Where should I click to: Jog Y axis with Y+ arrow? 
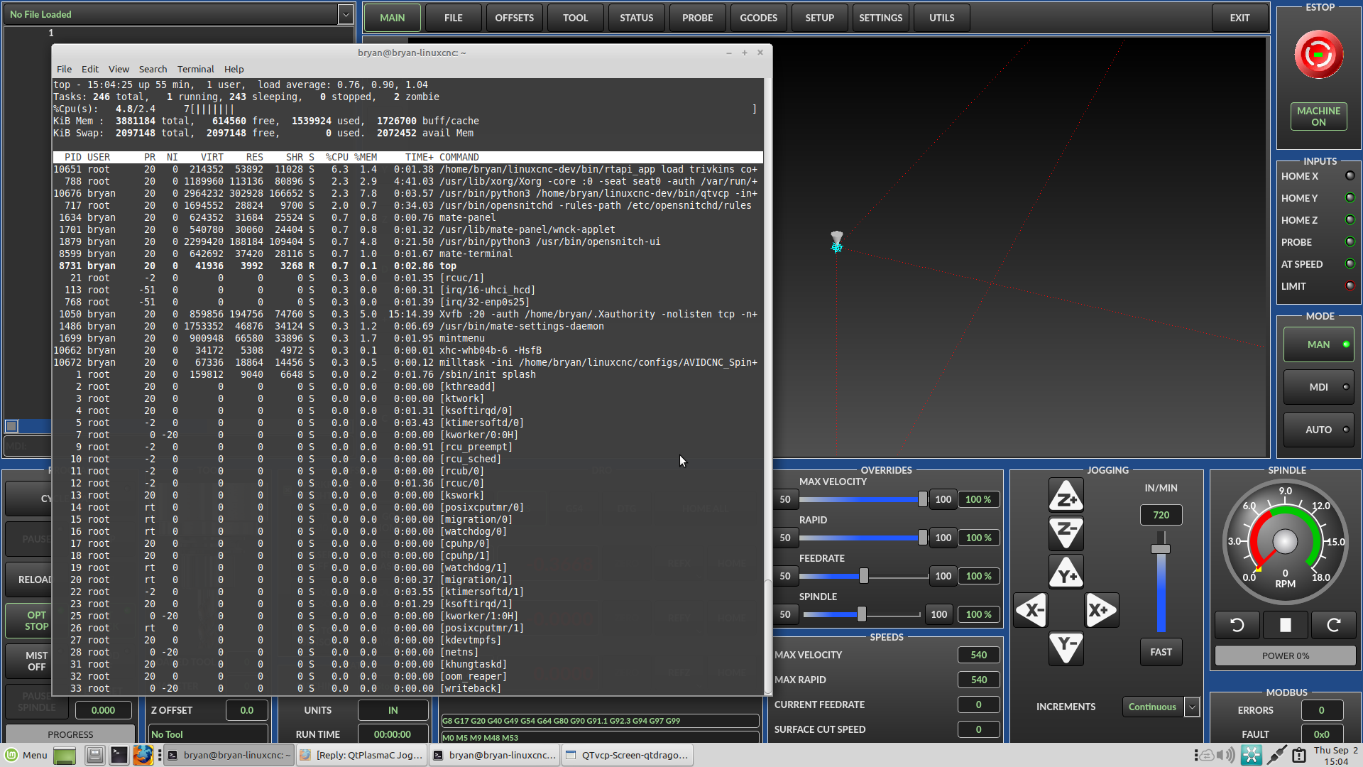click(x=1066, y=572)
